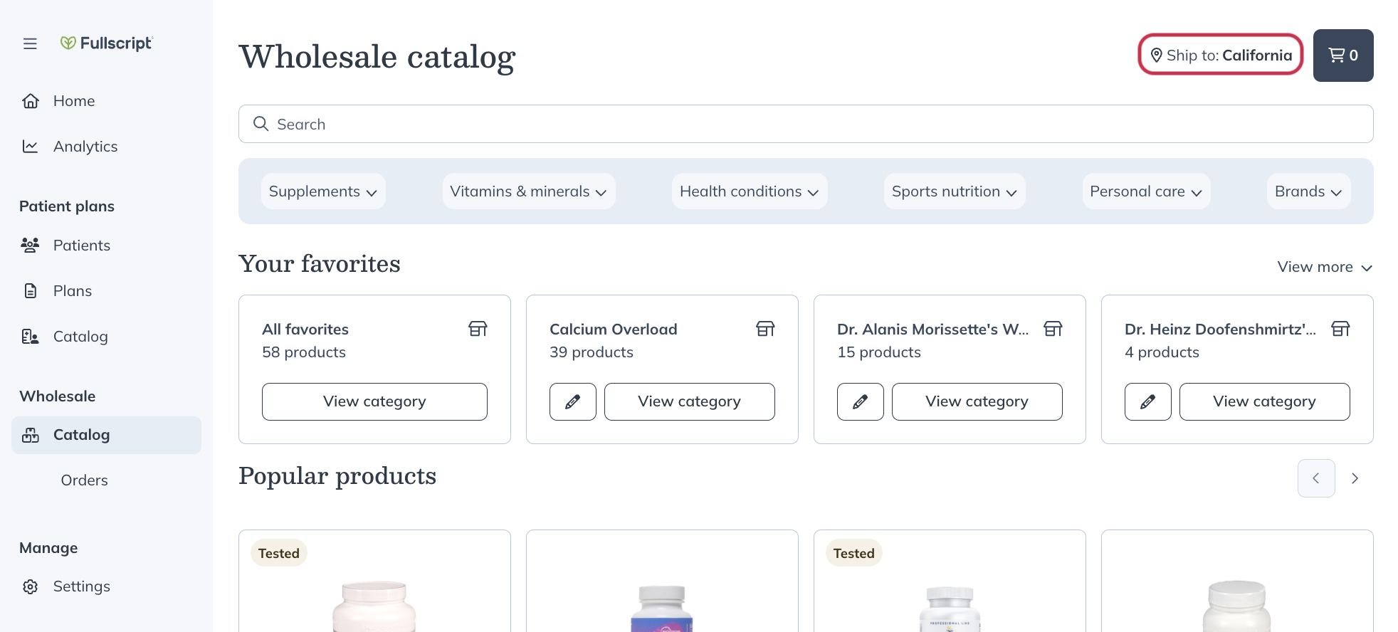Viewport: 1398px width, 632px height.
Task: Select the Personal care filter
Action: tap(1145, 191)
